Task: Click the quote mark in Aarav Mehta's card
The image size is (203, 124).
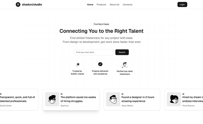Action: tap(122, 94)
